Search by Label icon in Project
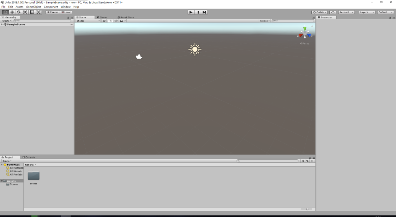The height and width of the screenshot is (217, 396). tap(307, 161)
